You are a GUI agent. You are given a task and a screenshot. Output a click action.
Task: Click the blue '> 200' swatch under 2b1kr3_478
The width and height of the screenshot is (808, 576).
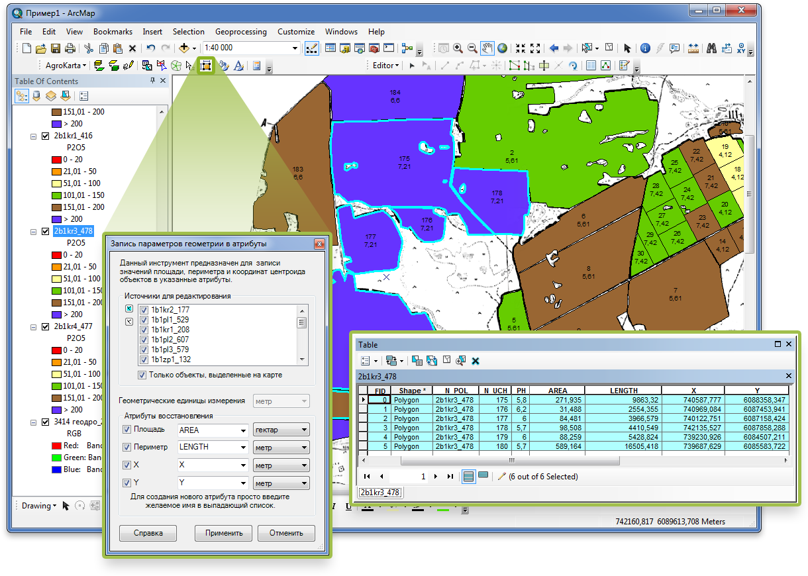[57, 314]
